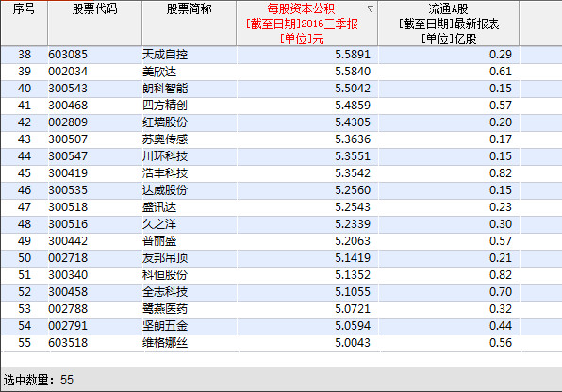The width and height of the screenshot is (562, 392).
Task: Click row number 38
Action: pos(25,55)
